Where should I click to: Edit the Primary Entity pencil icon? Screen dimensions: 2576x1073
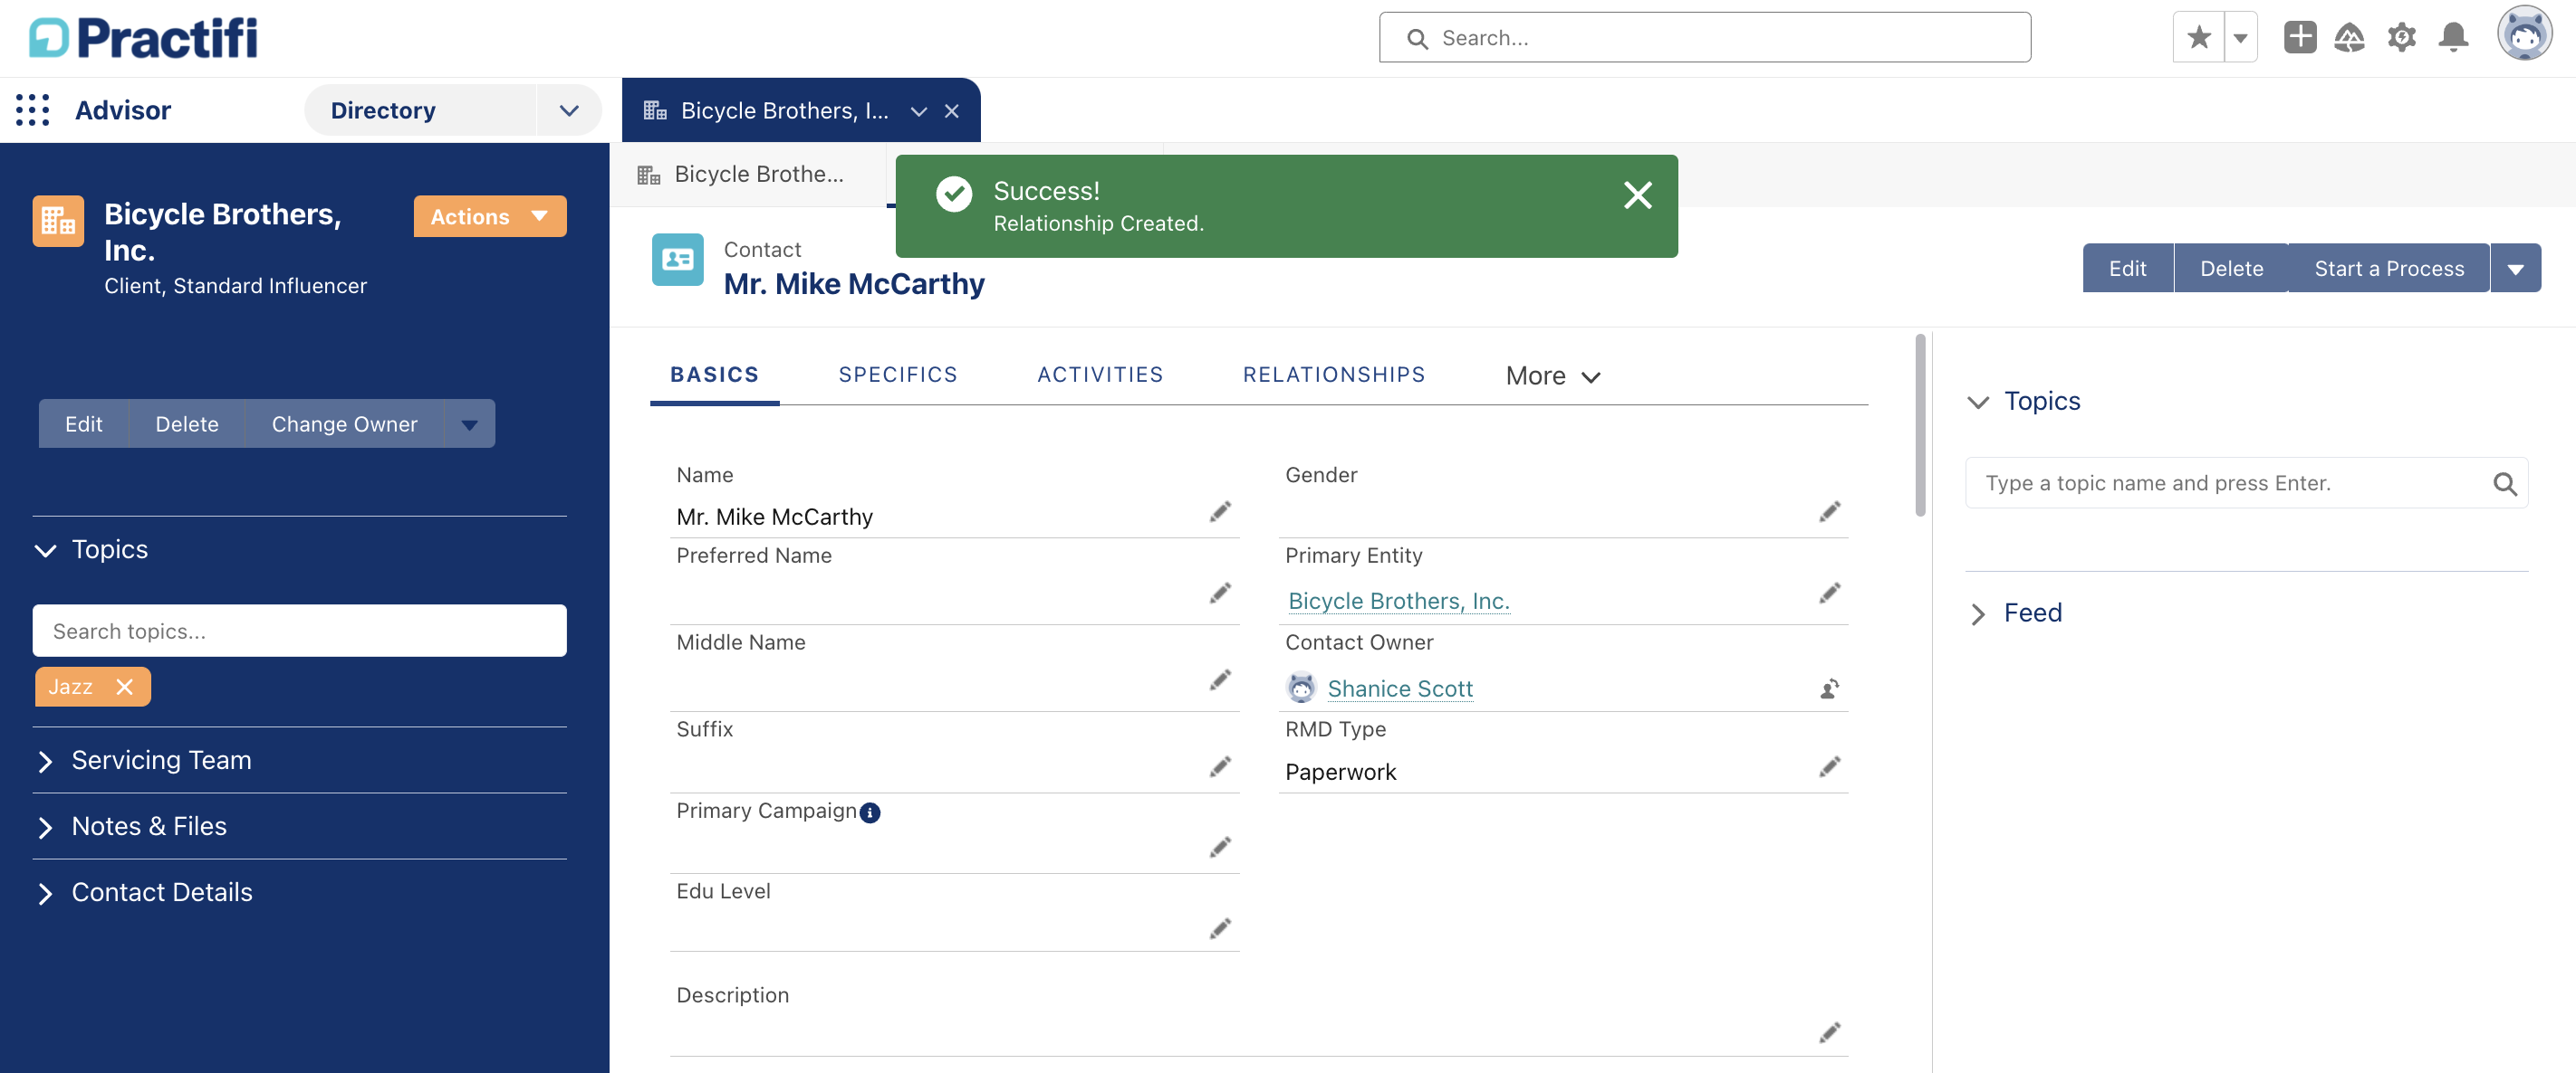[1829, 593]
